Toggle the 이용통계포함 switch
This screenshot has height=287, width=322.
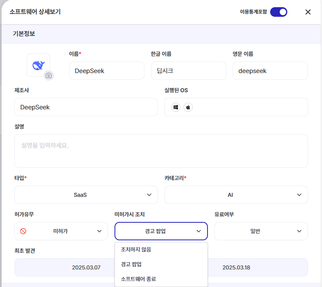tap(279, 12)
